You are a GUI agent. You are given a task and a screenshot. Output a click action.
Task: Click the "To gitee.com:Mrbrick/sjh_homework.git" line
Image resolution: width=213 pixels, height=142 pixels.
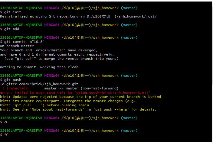point(39,84)
